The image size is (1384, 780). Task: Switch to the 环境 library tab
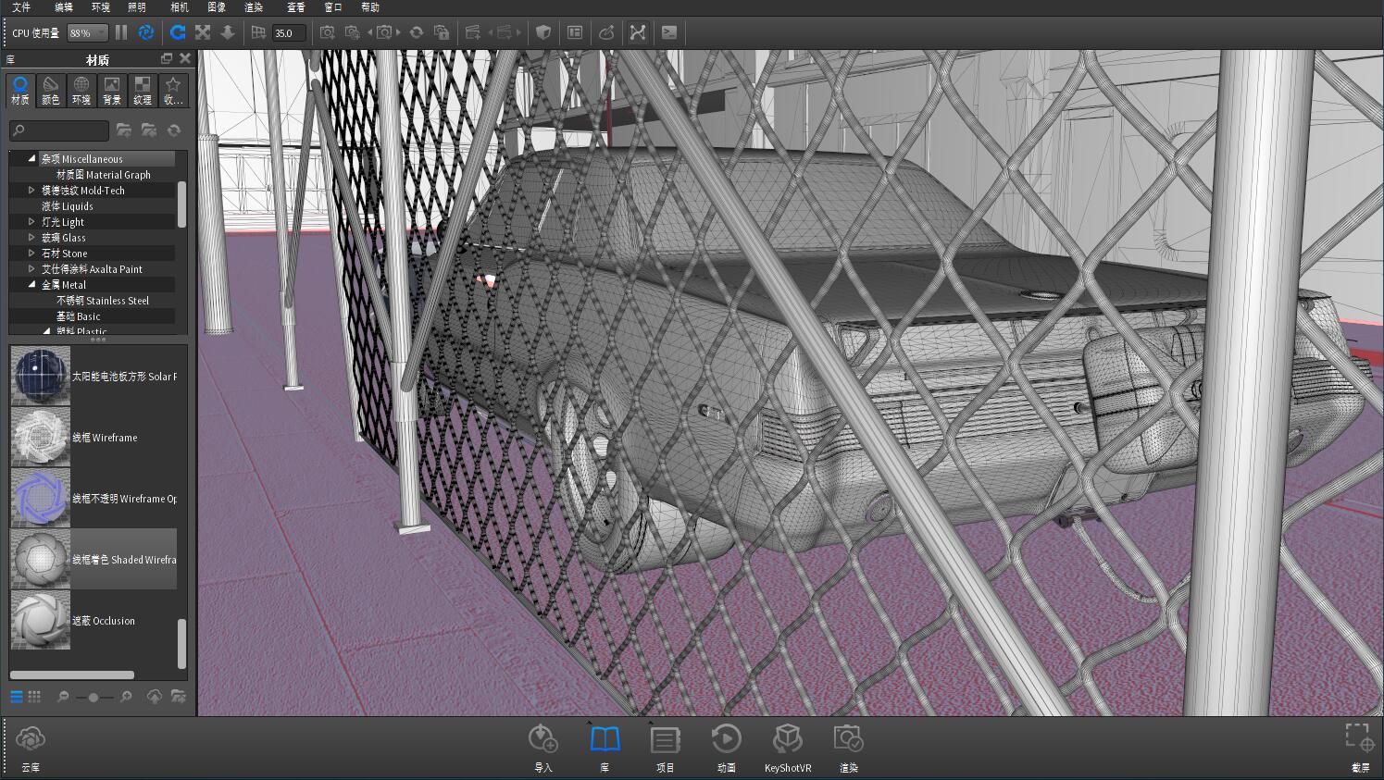[81, 91]
